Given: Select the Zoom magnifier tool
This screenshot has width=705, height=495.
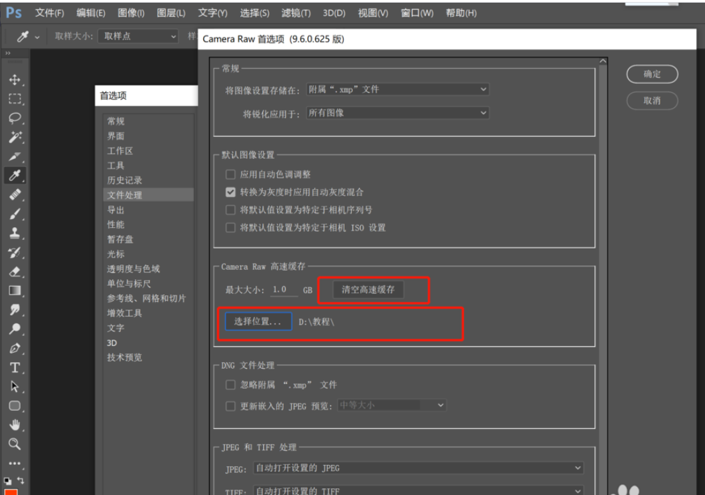Looking at the screenshot, I should pyautogui.click(x=15, y=444).
